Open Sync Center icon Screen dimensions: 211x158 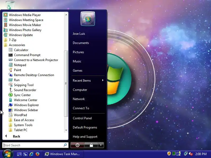pyautogui.click(x=11, y=95)
